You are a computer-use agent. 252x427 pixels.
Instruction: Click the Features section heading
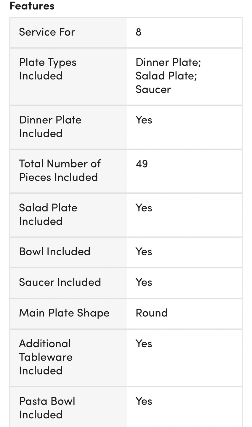coord(32,6)
